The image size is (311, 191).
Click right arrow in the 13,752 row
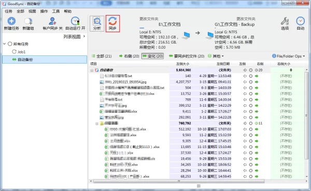point(257,94)
